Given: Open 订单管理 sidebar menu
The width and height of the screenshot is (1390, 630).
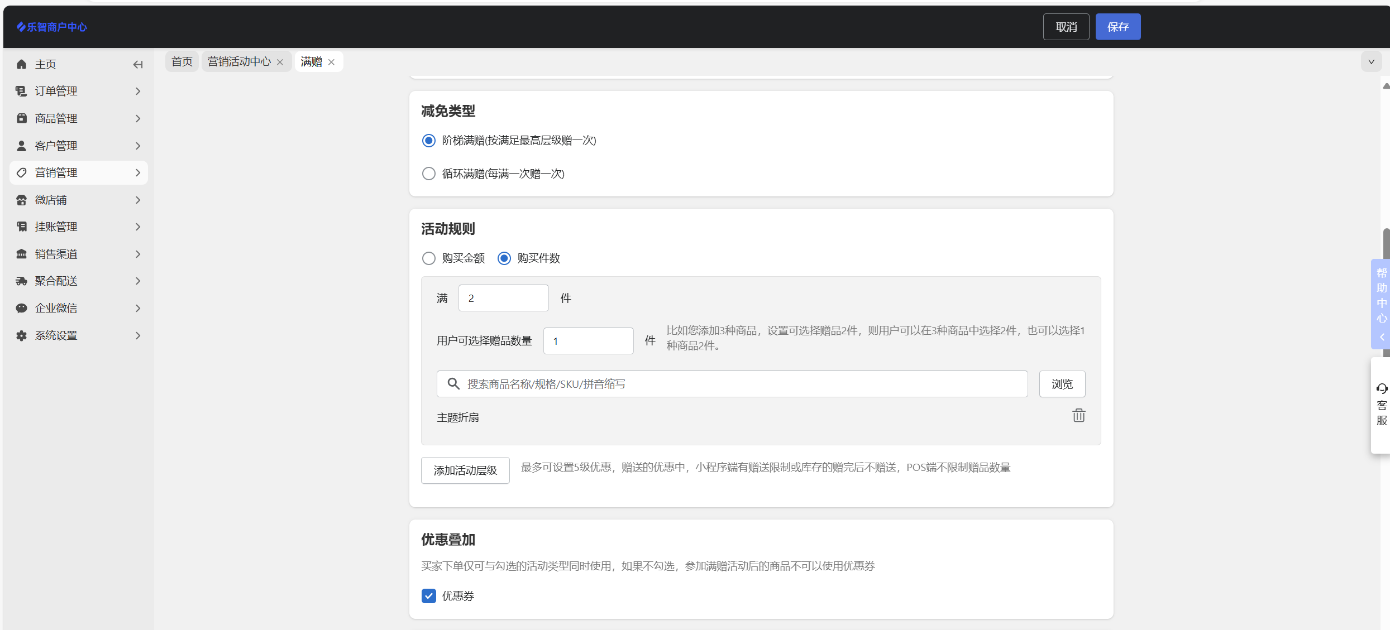Looking at the screenshot, I should (x=79, y=91).
